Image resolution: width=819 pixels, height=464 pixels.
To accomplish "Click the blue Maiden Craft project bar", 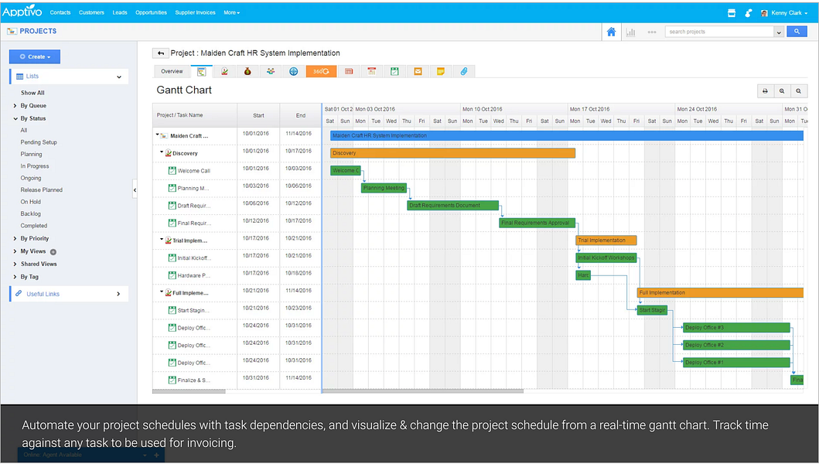I will click(x=567, y=136).
